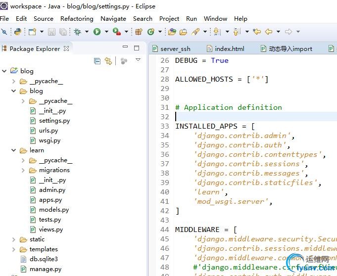The image size is (337, 276).
Task: Click the Save disk icon in toolbar
Action: coord(52,32)
